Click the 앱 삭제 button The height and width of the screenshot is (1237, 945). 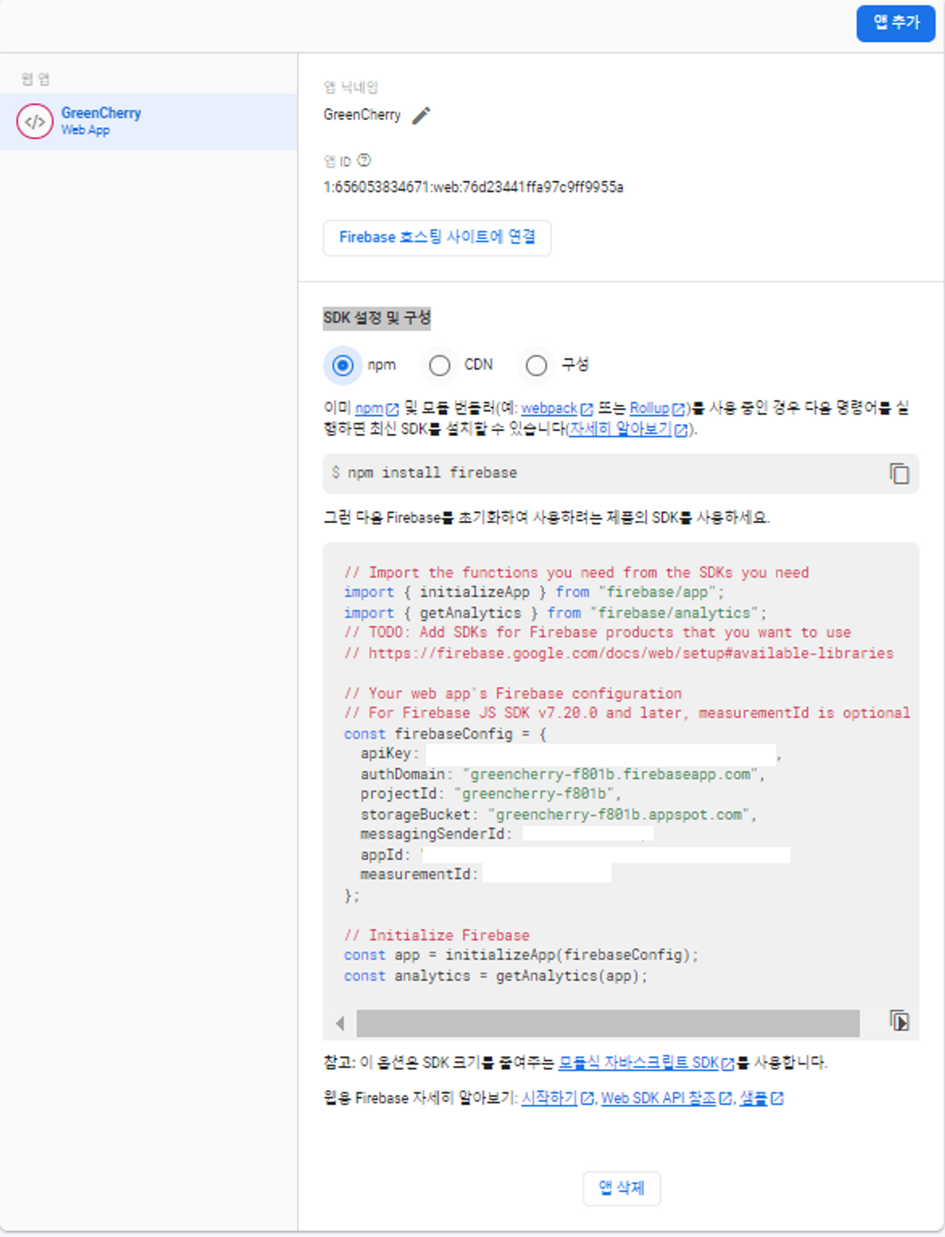point(621,1188)
